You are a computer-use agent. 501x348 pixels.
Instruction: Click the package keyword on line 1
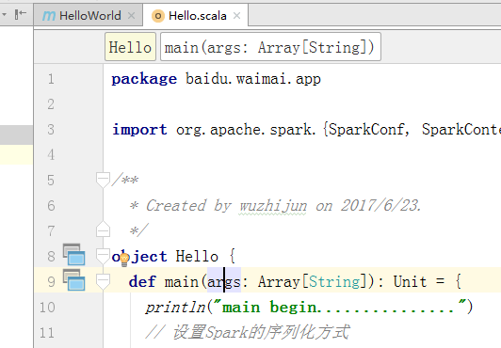click(144, 79)
